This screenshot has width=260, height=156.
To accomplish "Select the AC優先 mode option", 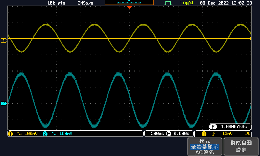I will pos(204,152).
